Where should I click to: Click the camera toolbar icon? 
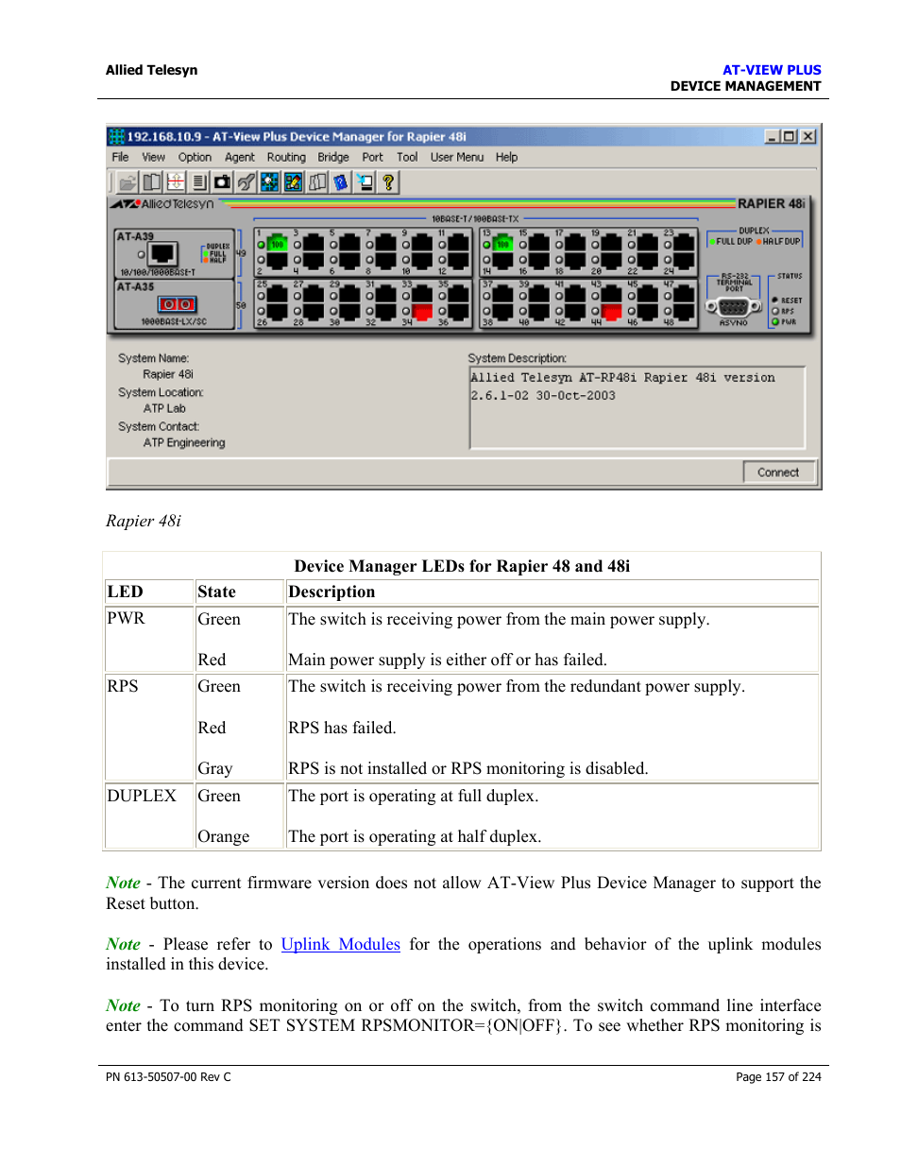222,182
